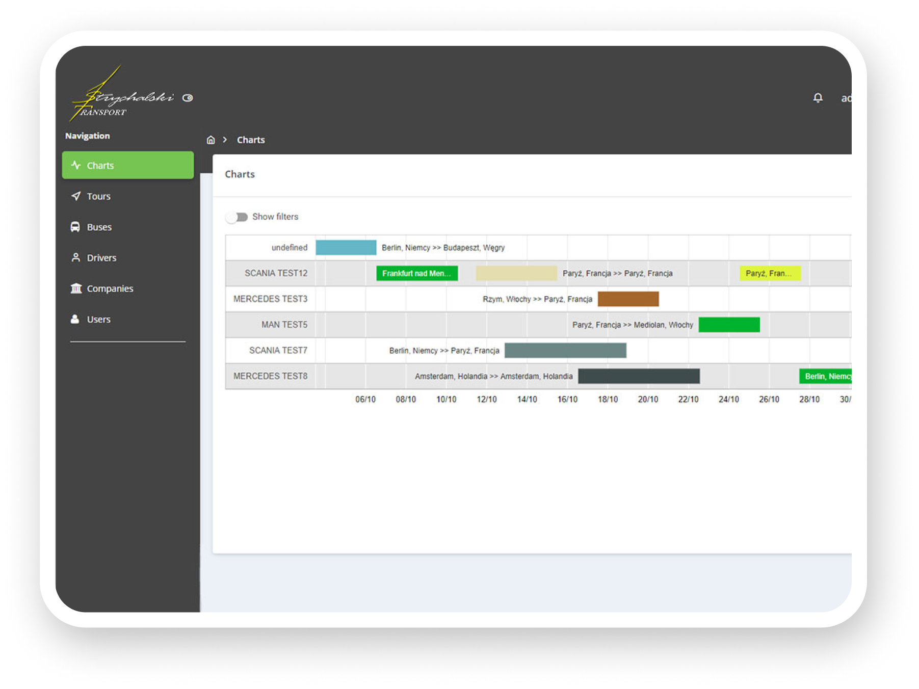Screen dimensions: 919x689
Task: Click the Companies building icon
Action: 76,288
